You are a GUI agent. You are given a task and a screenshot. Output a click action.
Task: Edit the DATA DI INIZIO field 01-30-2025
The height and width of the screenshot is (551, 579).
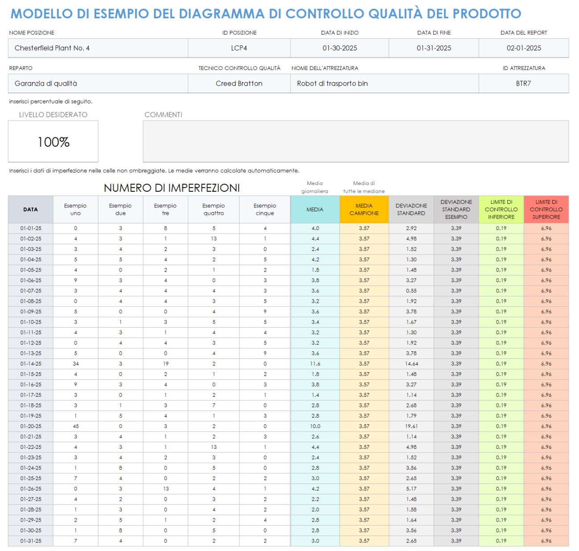tap(340, 48)
